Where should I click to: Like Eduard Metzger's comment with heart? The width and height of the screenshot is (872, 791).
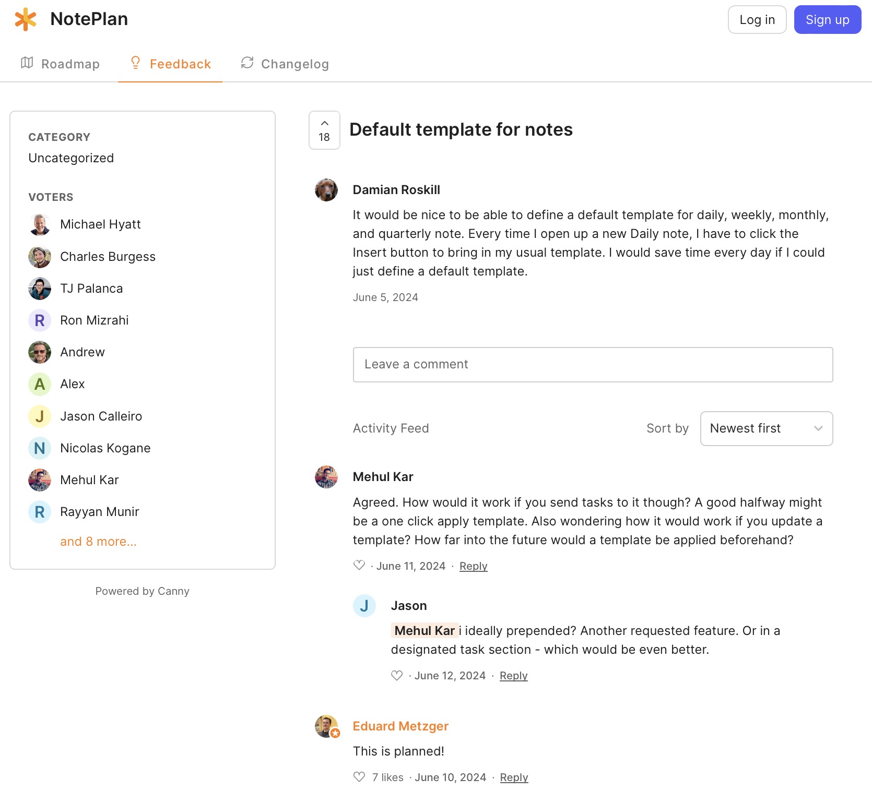tap(359, 777)
